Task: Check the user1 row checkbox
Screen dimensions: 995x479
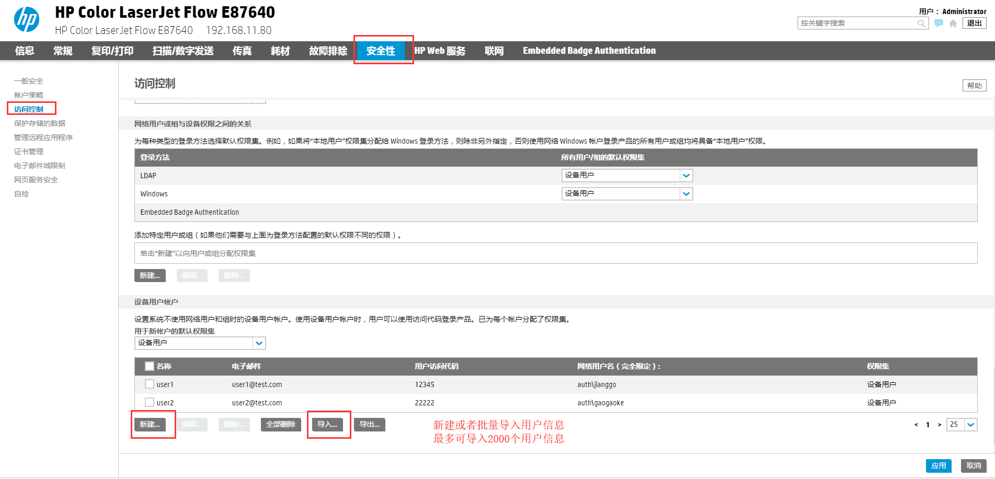Action: pos(150,384)
